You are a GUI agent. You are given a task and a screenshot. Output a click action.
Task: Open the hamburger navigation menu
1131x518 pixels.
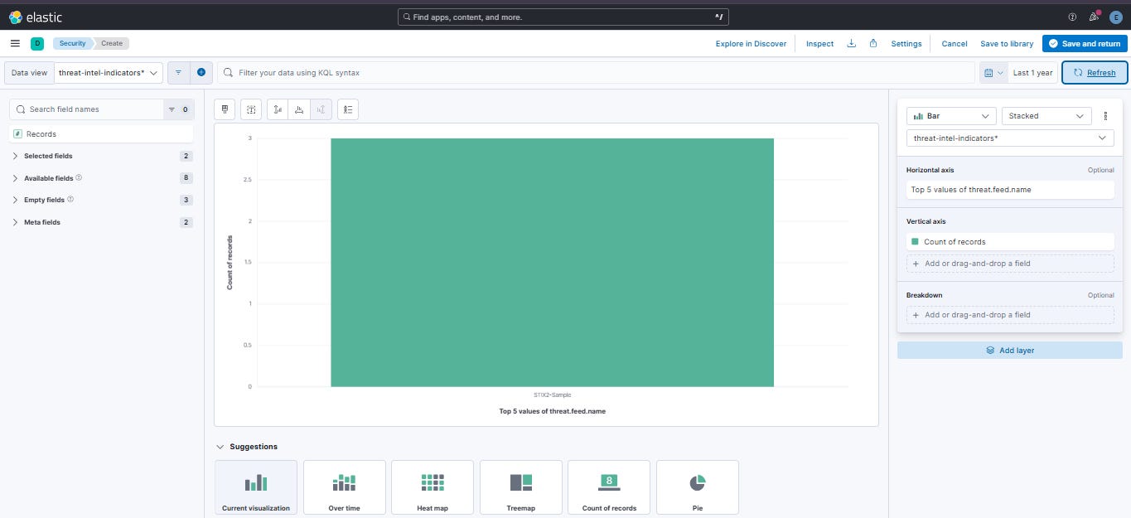15,43
